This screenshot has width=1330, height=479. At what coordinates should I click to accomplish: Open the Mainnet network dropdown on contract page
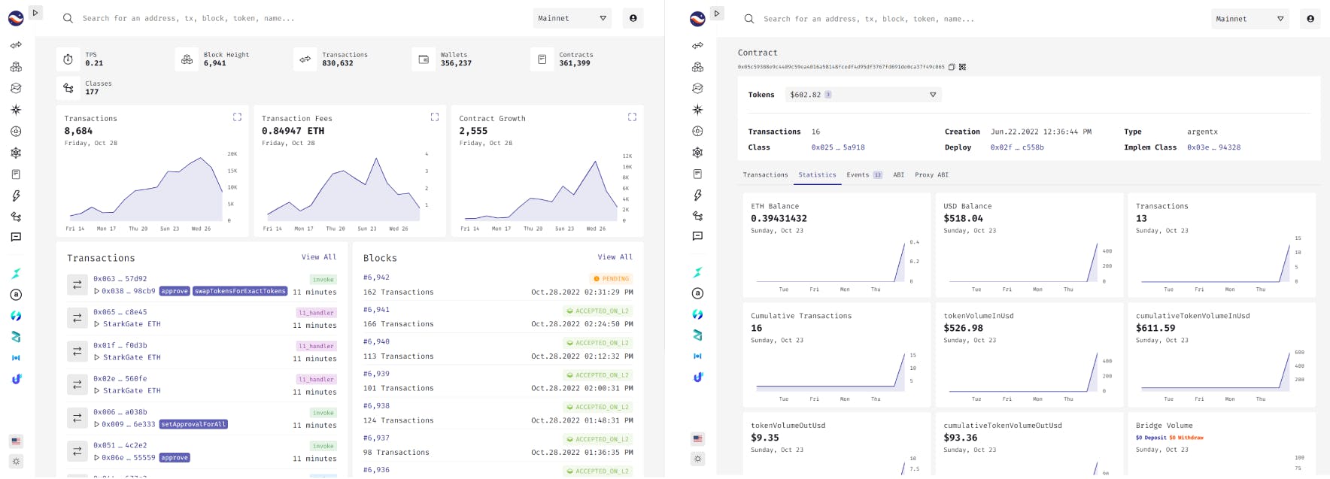[x=1250, y=19]
